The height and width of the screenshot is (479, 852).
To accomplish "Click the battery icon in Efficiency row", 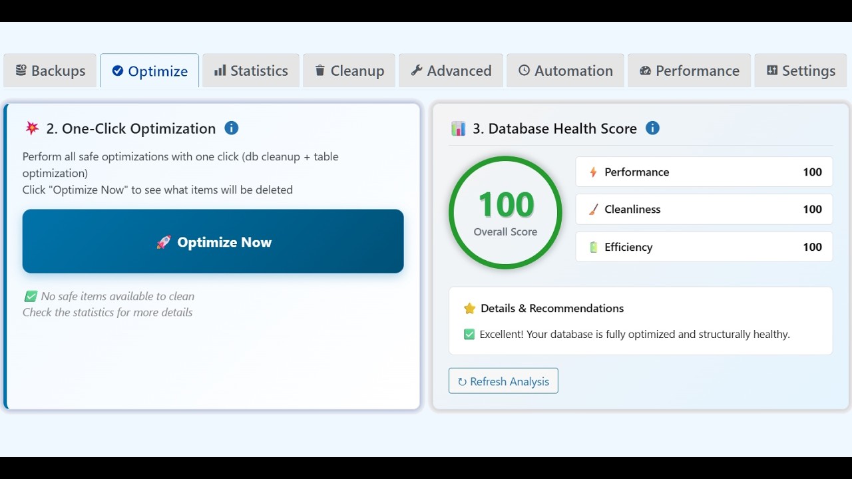I will pyautogui.click(x=593, y=247).
